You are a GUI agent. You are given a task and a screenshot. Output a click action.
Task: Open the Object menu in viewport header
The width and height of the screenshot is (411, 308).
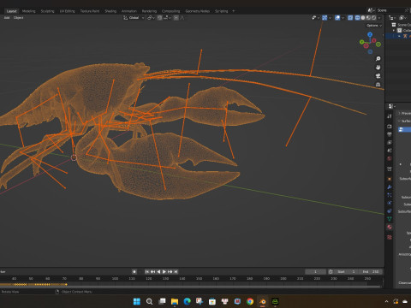[x=19, y=18]
